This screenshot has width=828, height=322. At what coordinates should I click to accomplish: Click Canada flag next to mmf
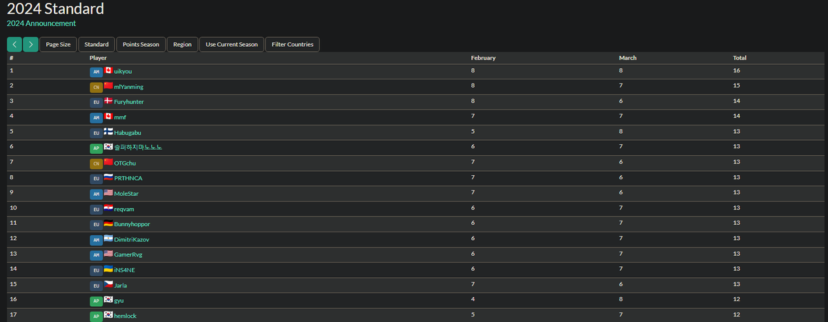108,117
